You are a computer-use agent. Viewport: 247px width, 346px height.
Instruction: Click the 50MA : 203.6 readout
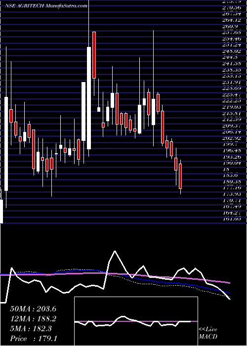pyautogui.click(x=33, y=309)
